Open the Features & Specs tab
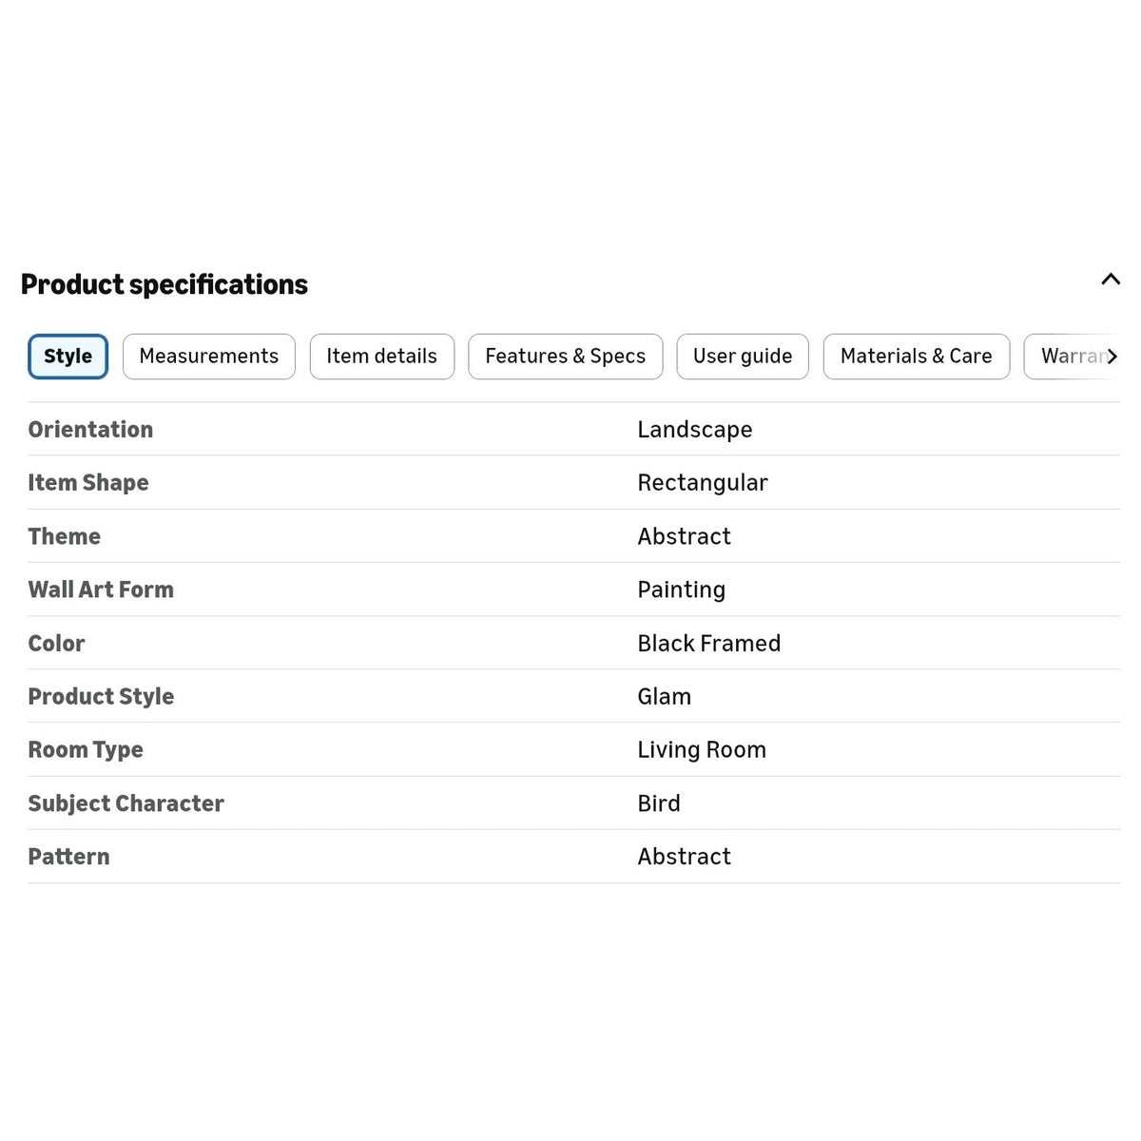This screenshot has width=1141, height=1141. (x=565, y=357)
